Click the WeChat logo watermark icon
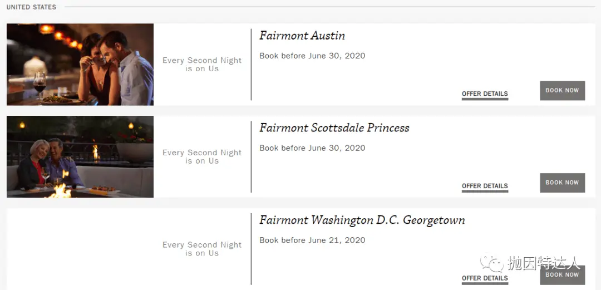The height and width of the screenshot is (290, 601). (492, 262)
